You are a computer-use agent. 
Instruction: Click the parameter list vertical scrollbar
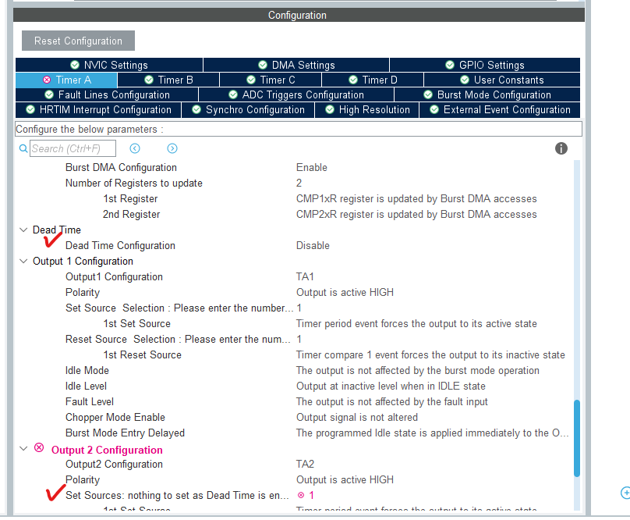pos(577,438)
